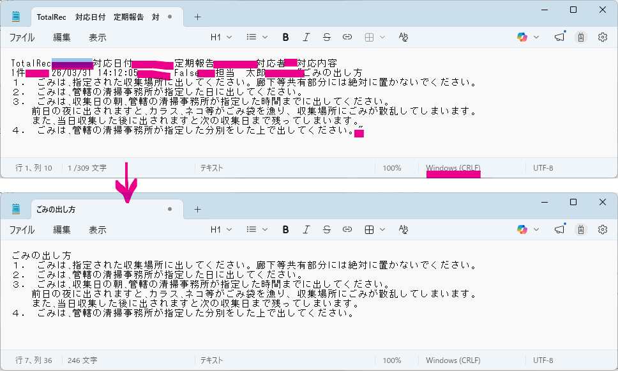
Task: Open settings gear in the TotalRec window
Action: pos(602,37)
